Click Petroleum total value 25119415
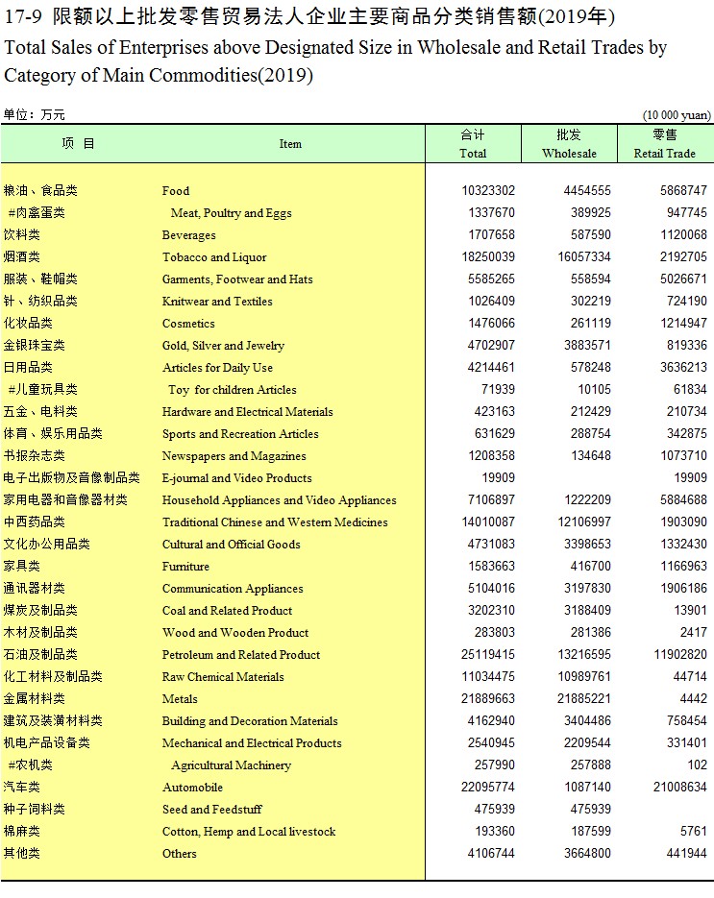Image resolution: width=714 pixels, height=898 pixels. (488, 655)
